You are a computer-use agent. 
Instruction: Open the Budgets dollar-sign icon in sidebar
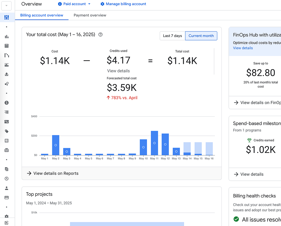[7, 103]
